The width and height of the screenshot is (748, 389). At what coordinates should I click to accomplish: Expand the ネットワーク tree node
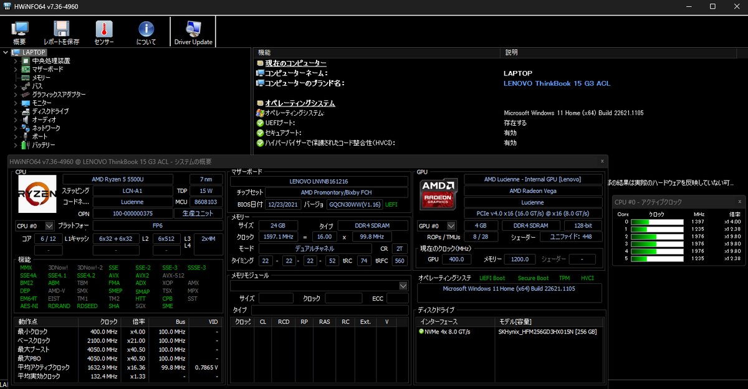16,128
